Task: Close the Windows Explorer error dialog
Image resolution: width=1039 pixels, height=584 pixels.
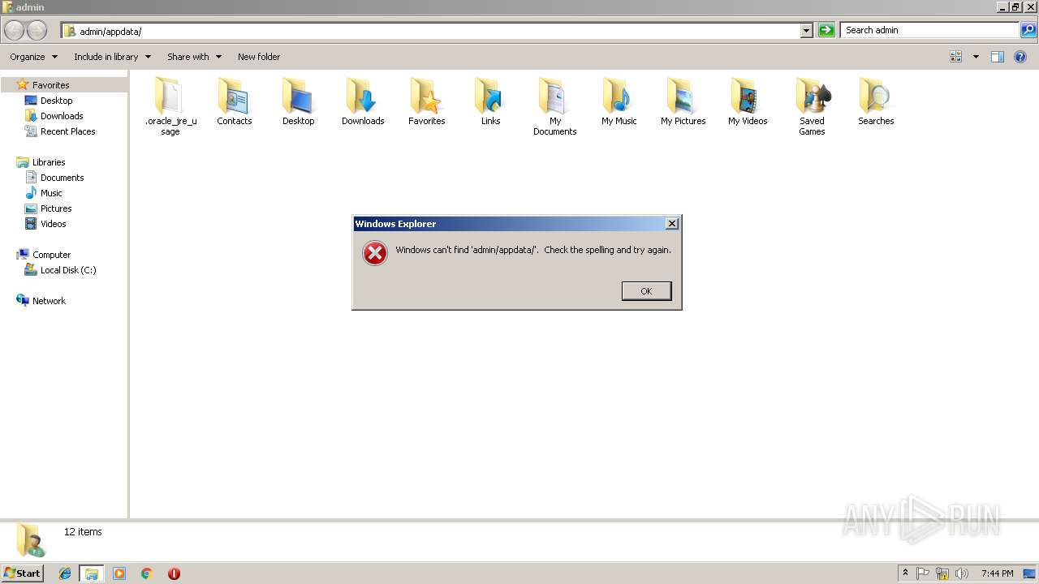Action: click(671, 224)
